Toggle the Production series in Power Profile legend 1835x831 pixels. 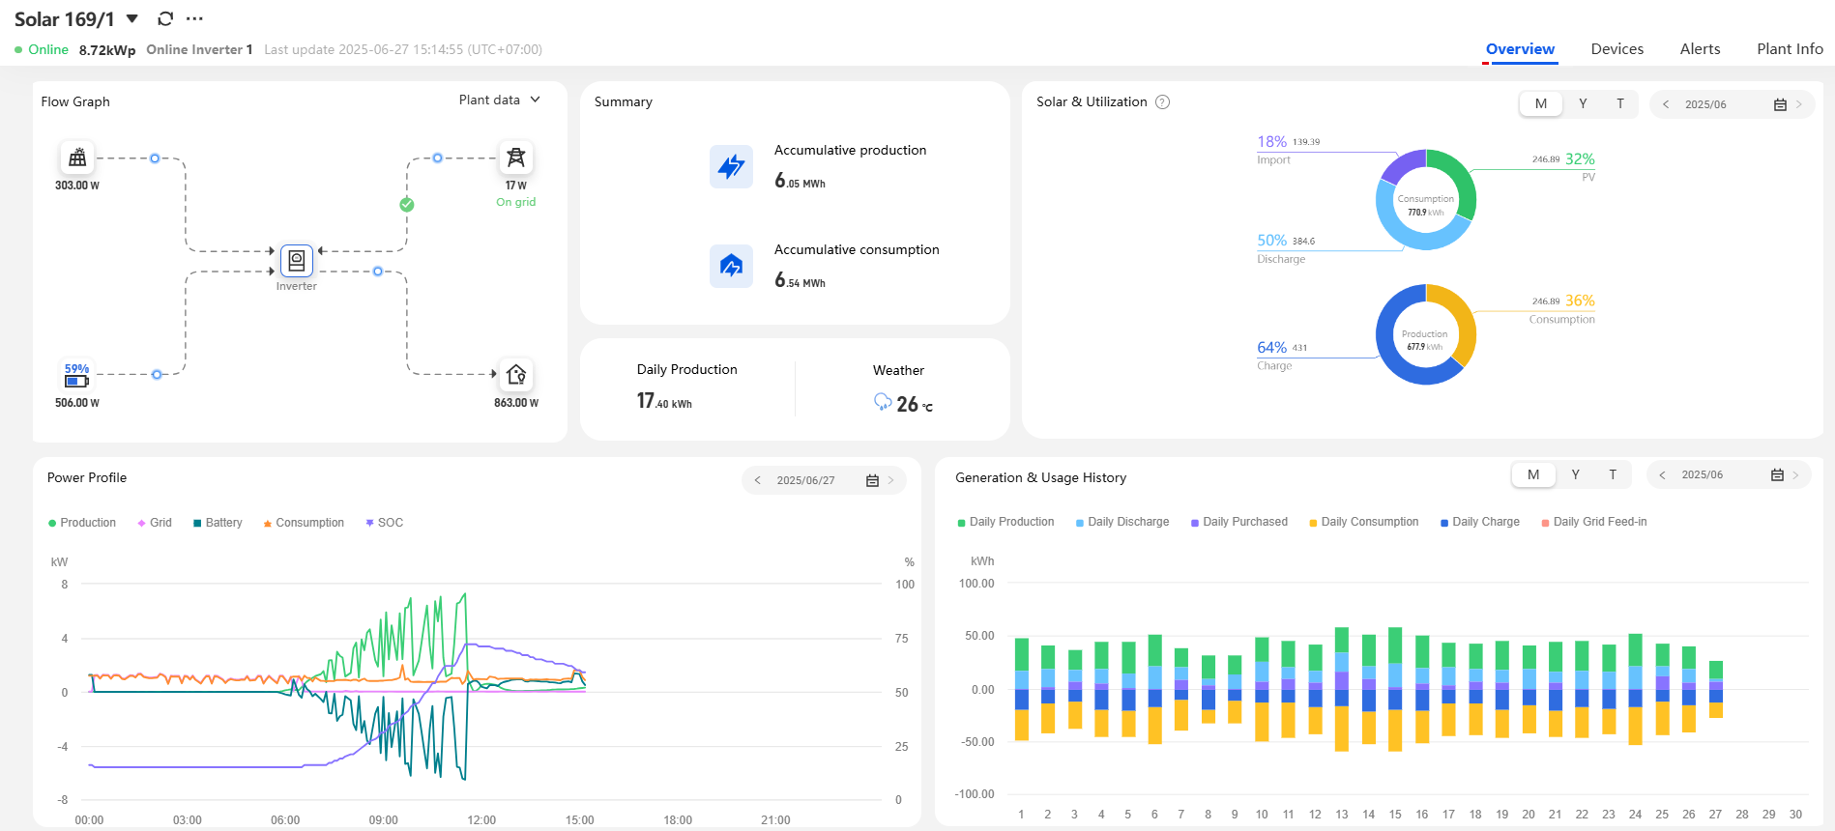pyautogui.click(x=82, y=523)
